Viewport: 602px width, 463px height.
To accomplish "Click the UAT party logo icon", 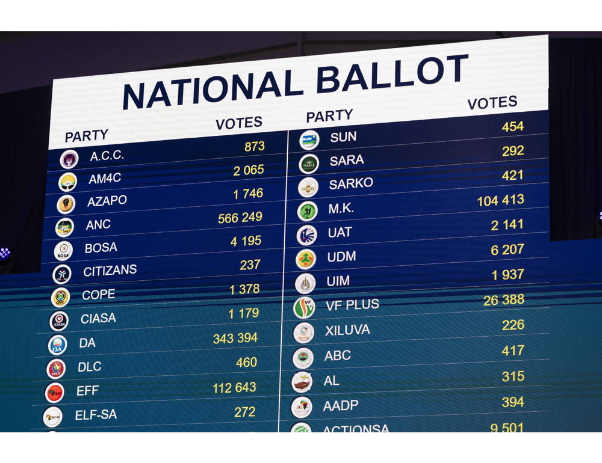I will tap(306, 235).
